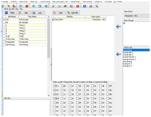Tick the floor 33 checkbox
The width and height of the screenshot is (151, 117).
click(85, 86)
